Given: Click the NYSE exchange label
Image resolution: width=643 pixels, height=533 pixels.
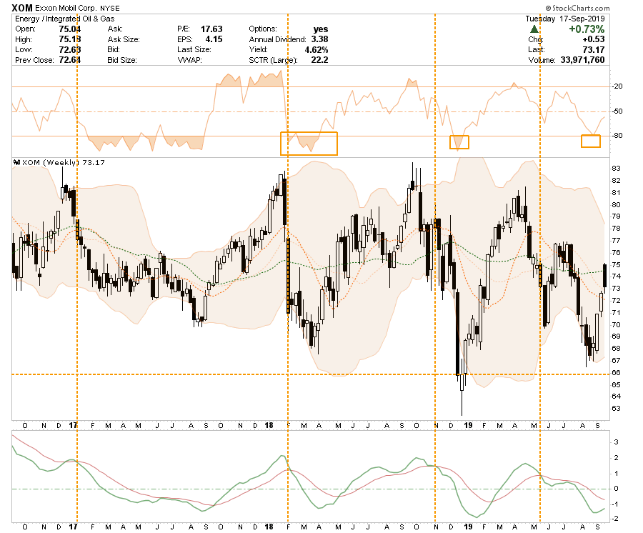Looking at the screenshot, I should point(109,8).
